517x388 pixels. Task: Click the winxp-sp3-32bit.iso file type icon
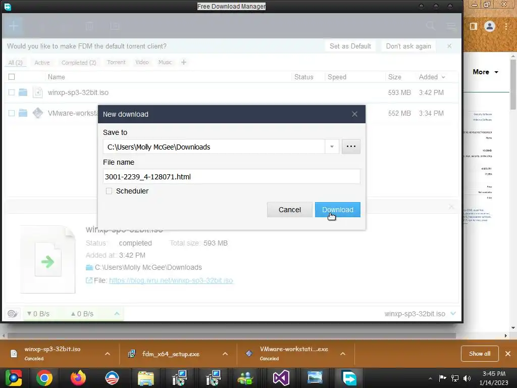pos(37,92)
